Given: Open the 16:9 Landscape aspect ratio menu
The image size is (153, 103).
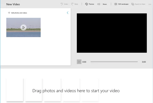Looking at the screenshot, I should click(121, 4).
